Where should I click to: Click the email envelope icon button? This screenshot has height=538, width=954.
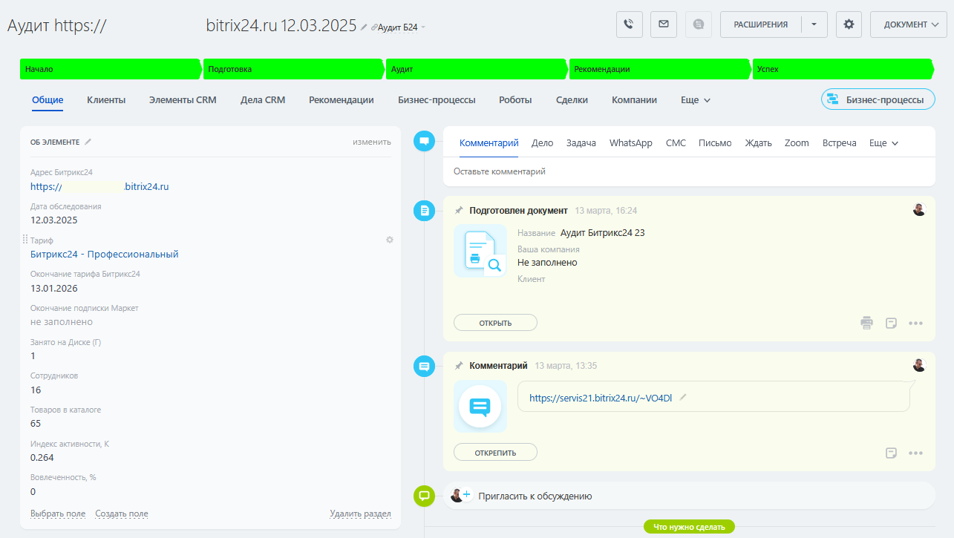click(x=663, y=24)
